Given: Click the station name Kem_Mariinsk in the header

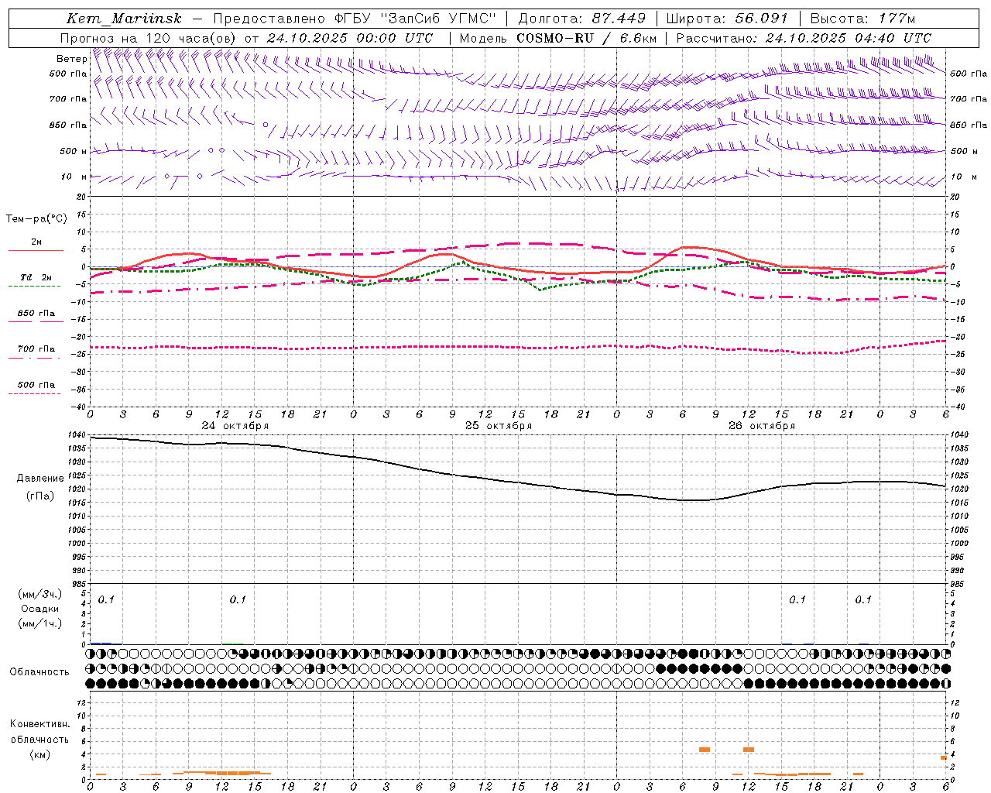Looking at the screenshot, I should pos(124,19).
